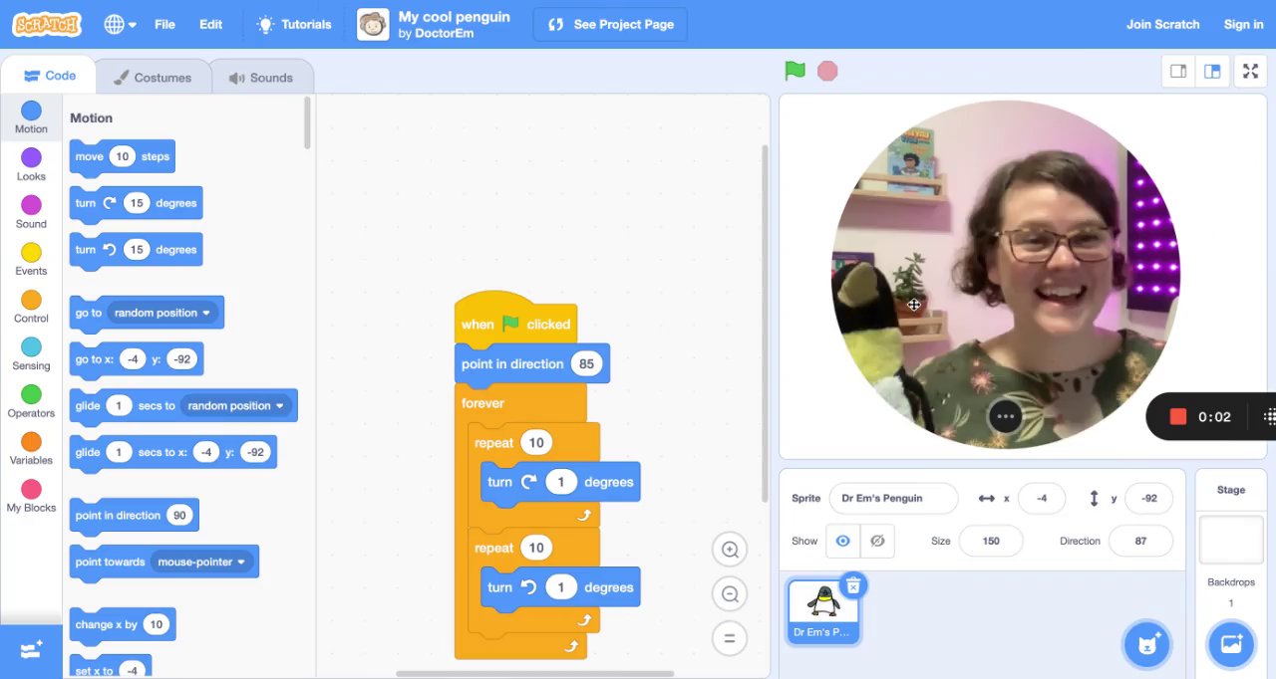Screen dimensions: 1276x679
Task: Click the Choose a Sprite button
Action: point(1146,645)
